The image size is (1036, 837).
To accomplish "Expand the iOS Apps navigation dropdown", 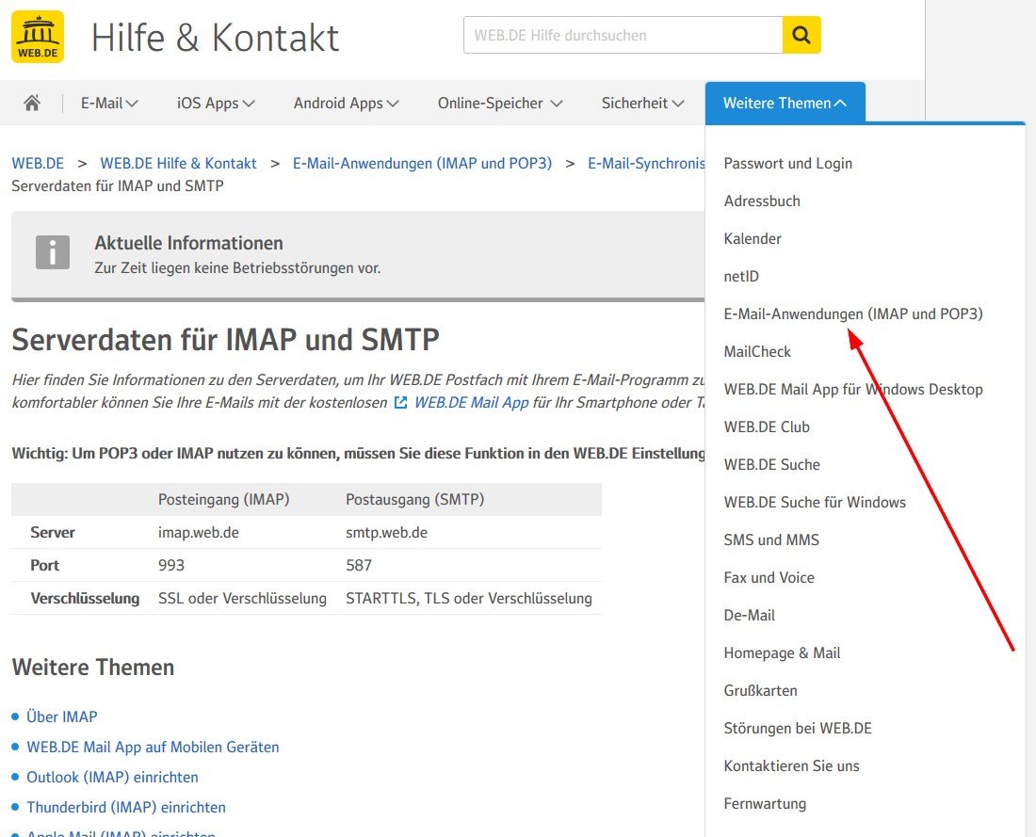I will pos(216,103).
